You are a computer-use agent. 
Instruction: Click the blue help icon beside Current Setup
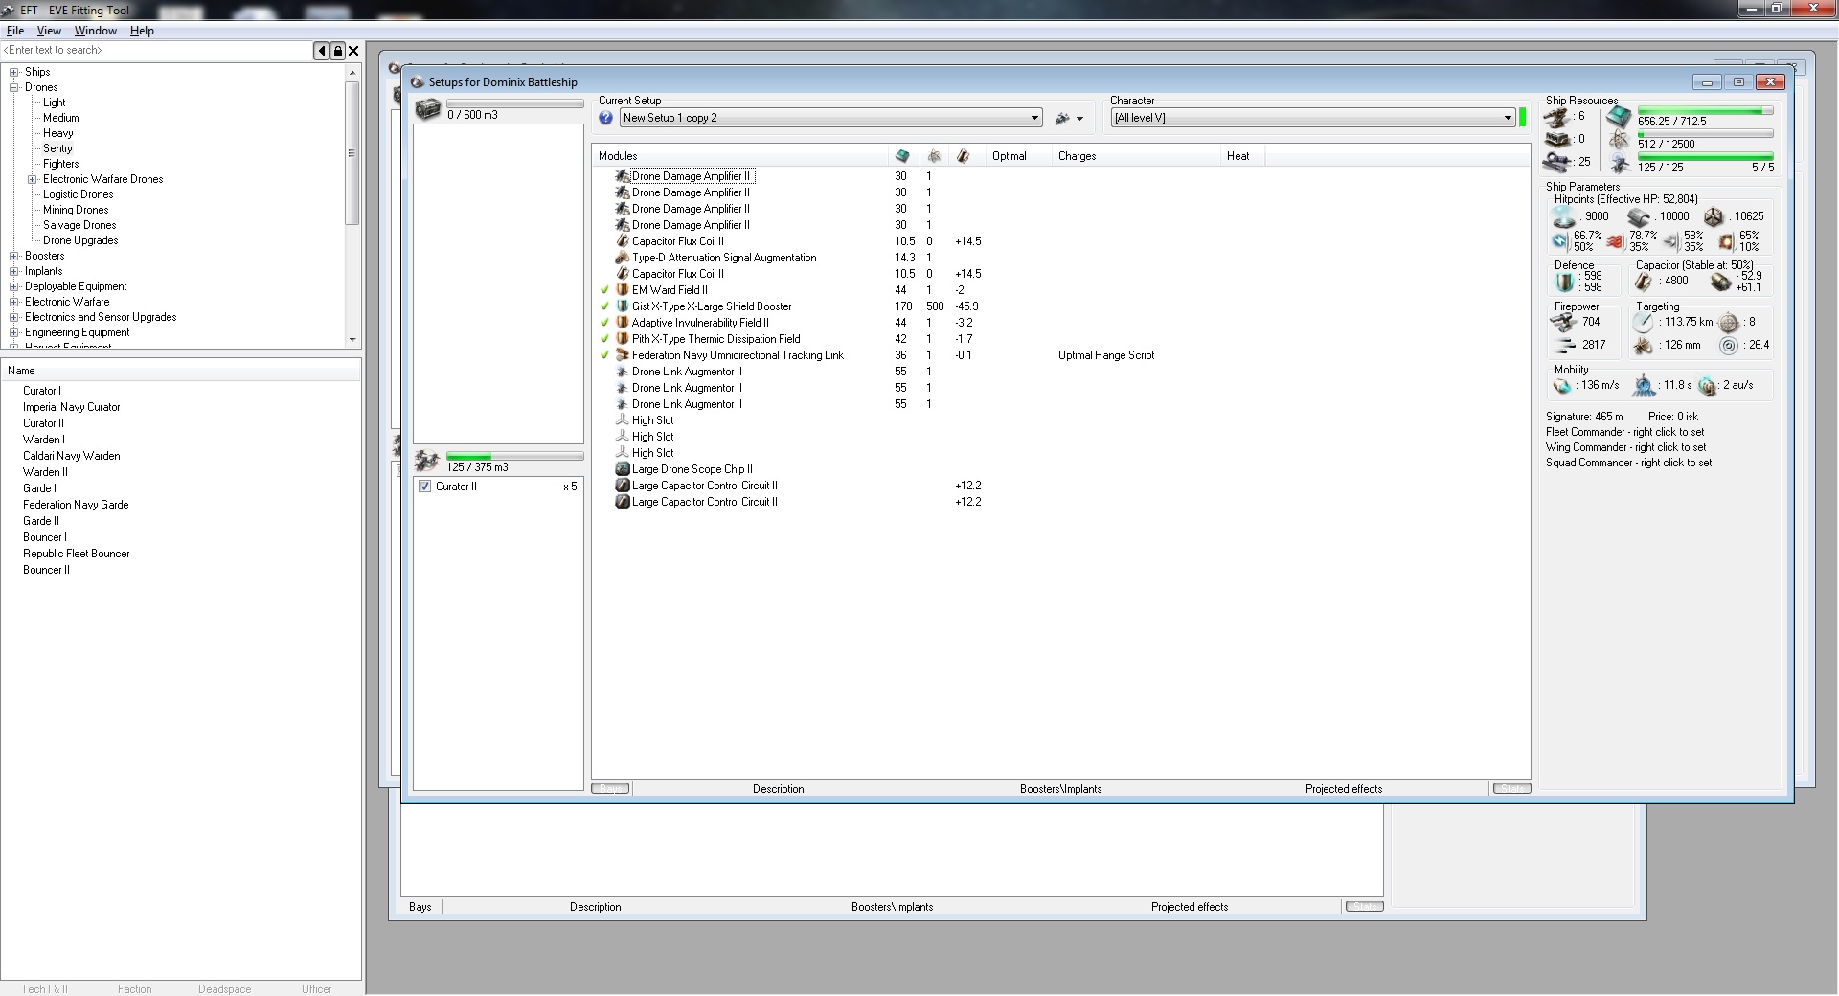(605, 118)
